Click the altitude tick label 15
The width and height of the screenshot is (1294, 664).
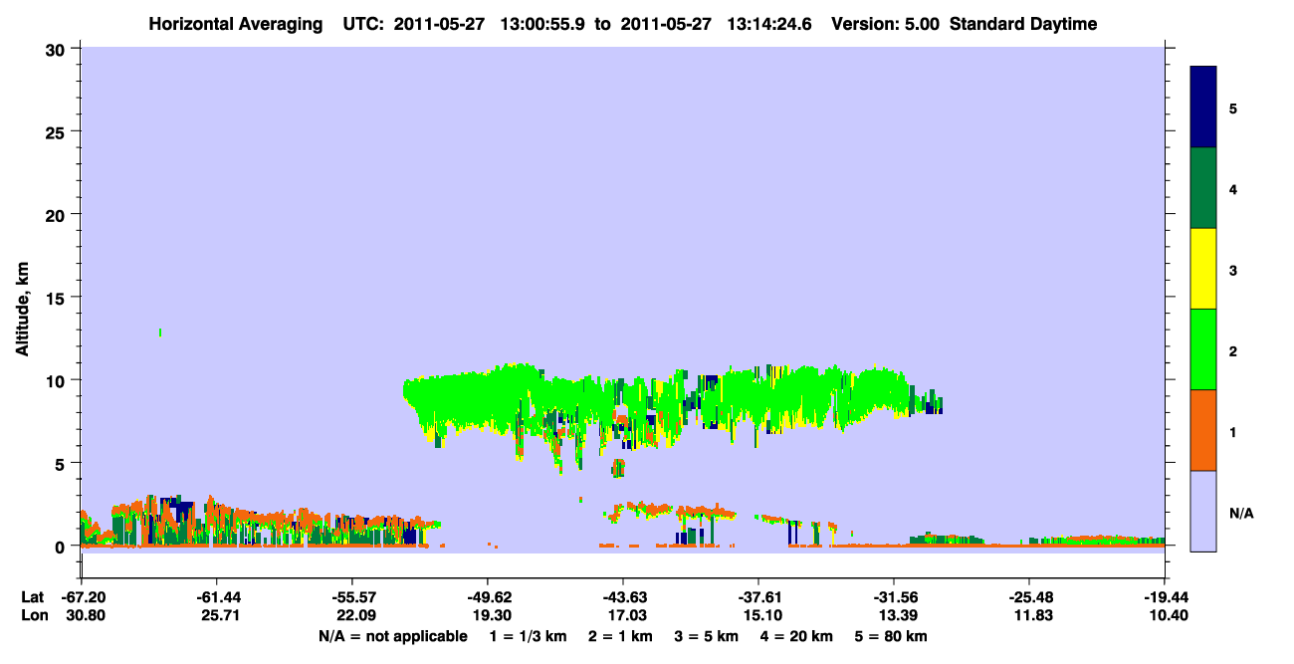pyautogui.click(x=57, y=298)
